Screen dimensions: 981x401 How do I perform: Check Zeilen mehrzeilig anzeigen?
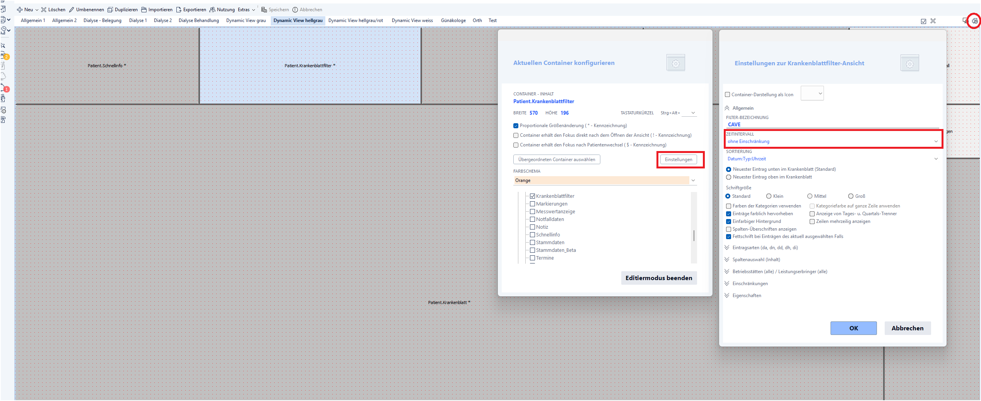click(812, 221)
